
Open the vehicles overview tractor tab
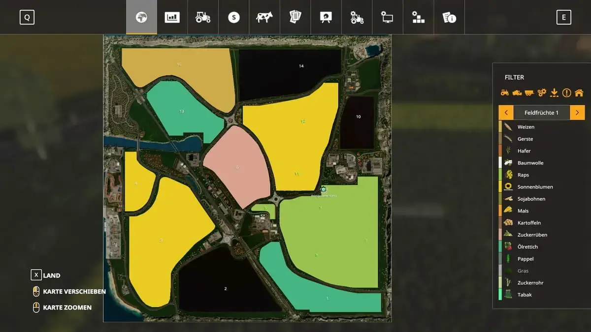[202, 17]
